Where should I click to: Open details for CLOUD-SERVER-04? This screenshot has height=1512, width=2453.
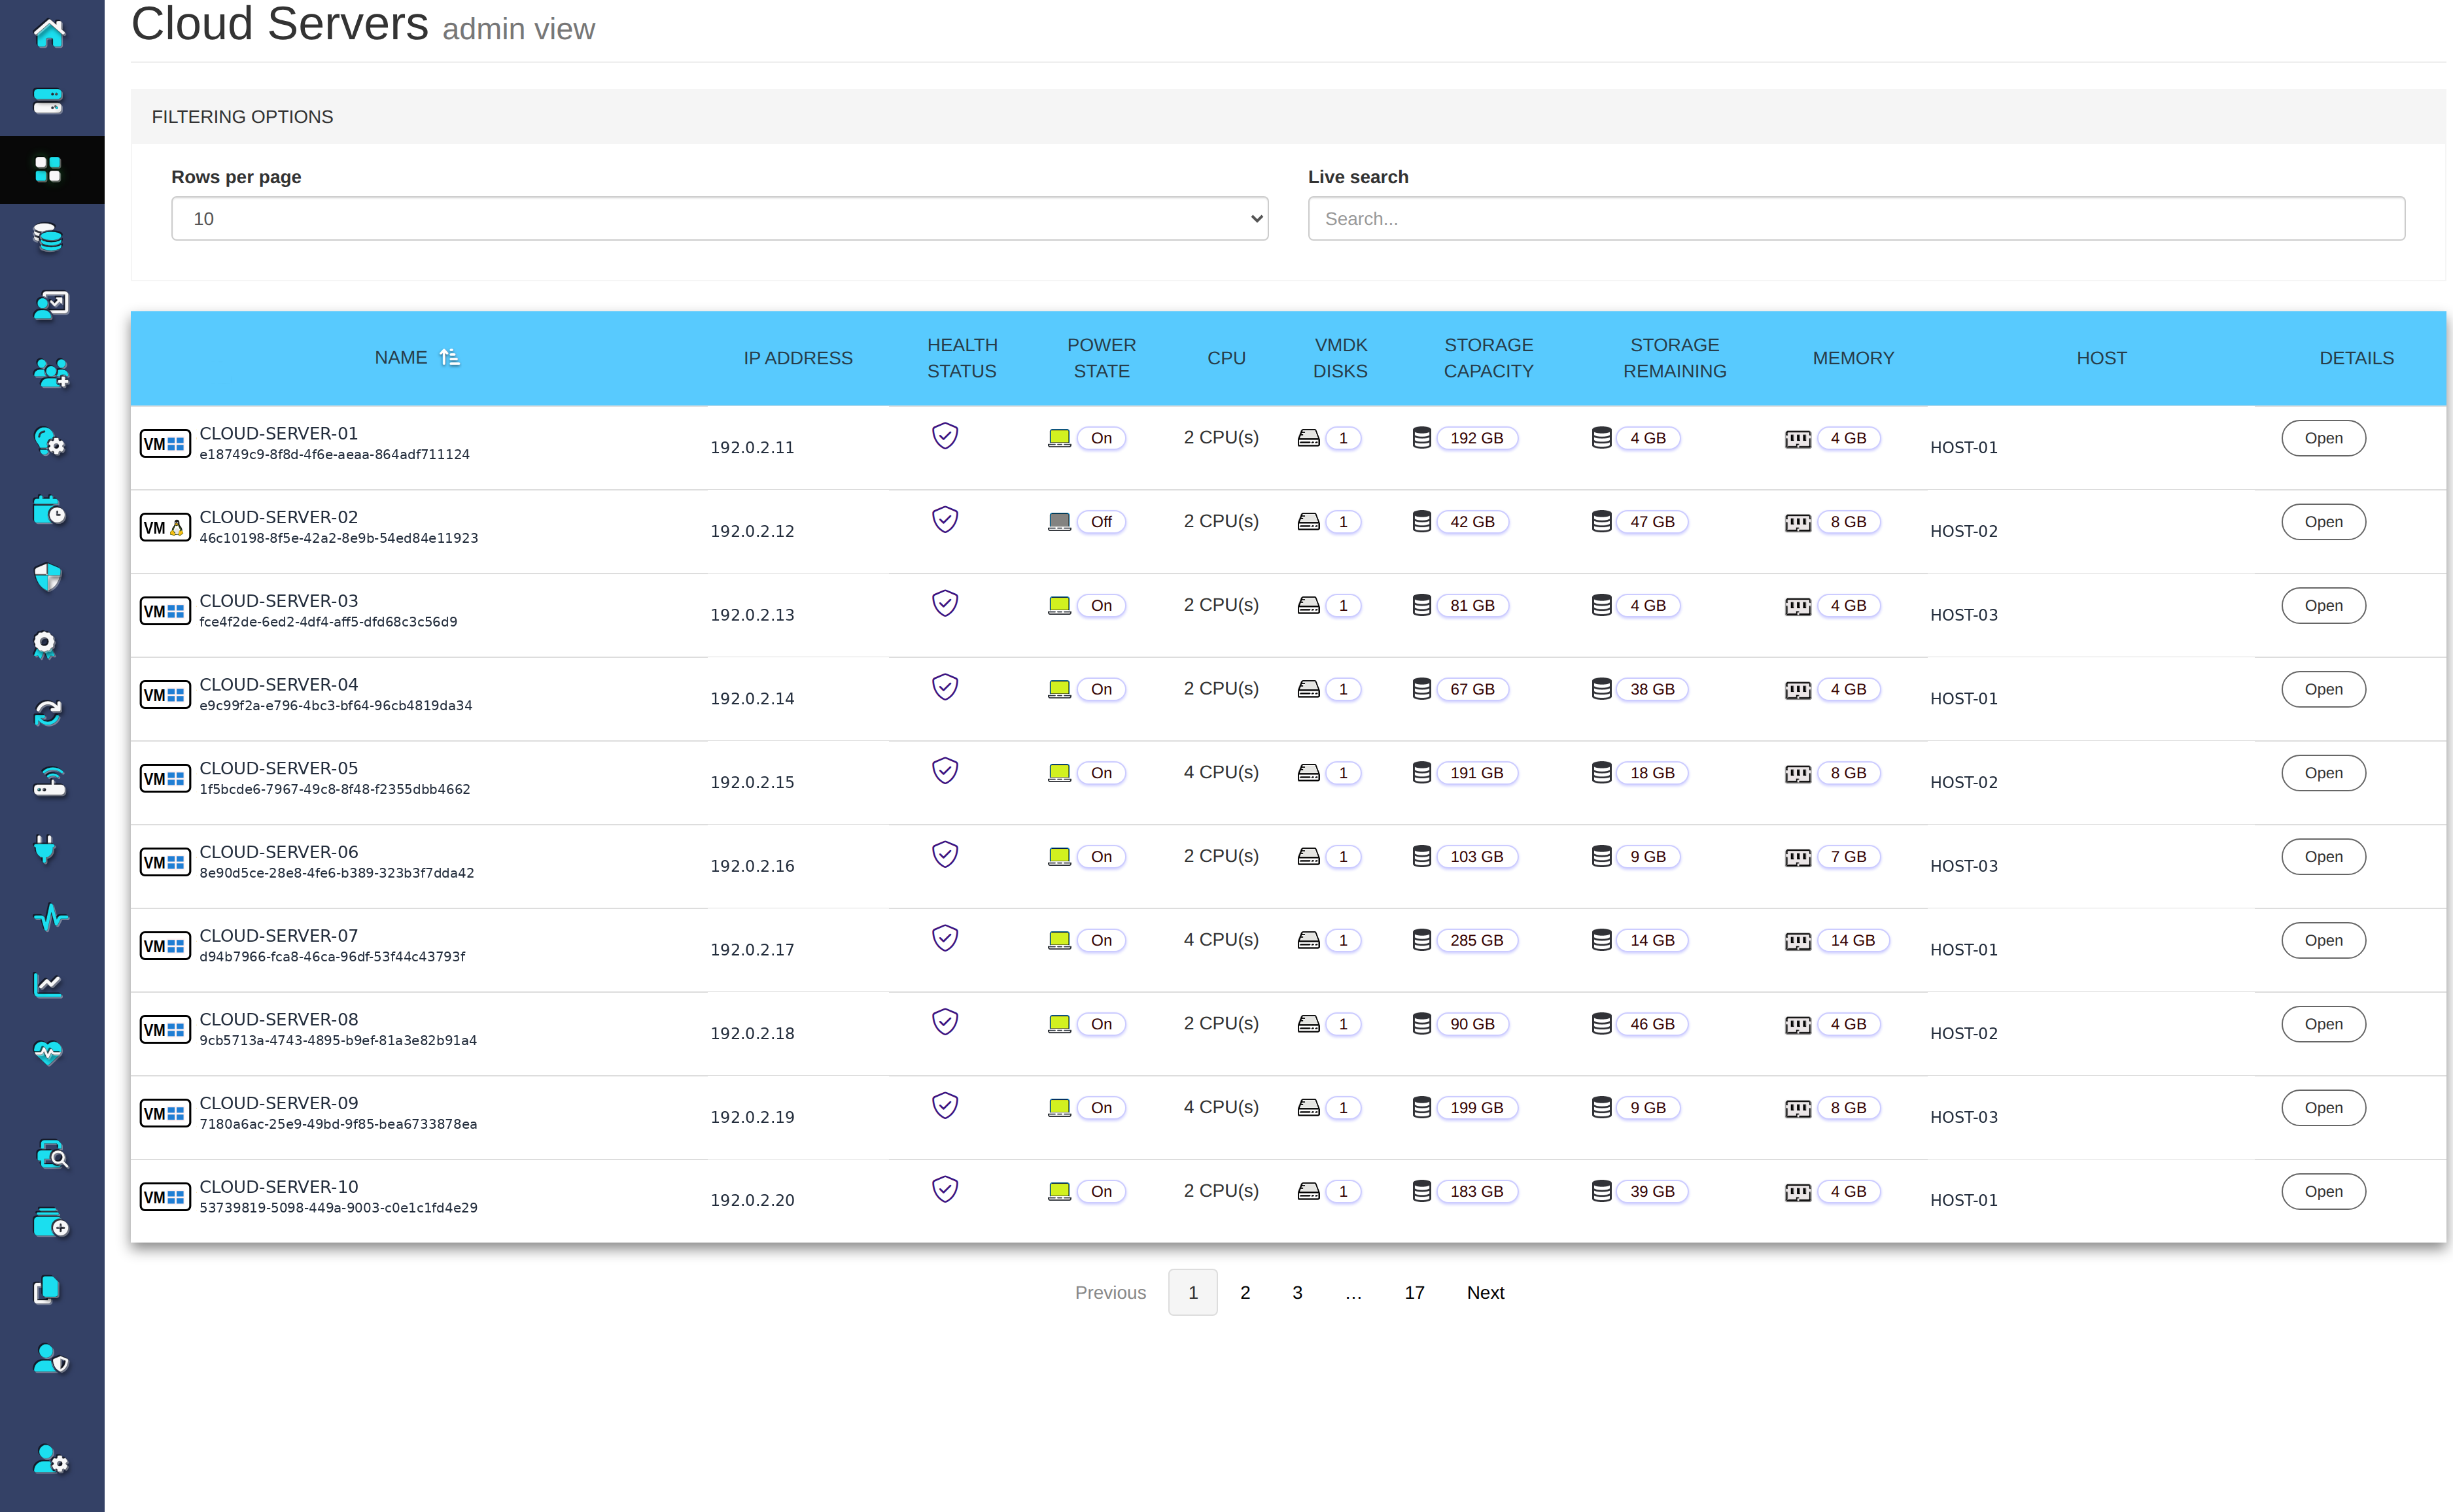tap(2323, 689)
